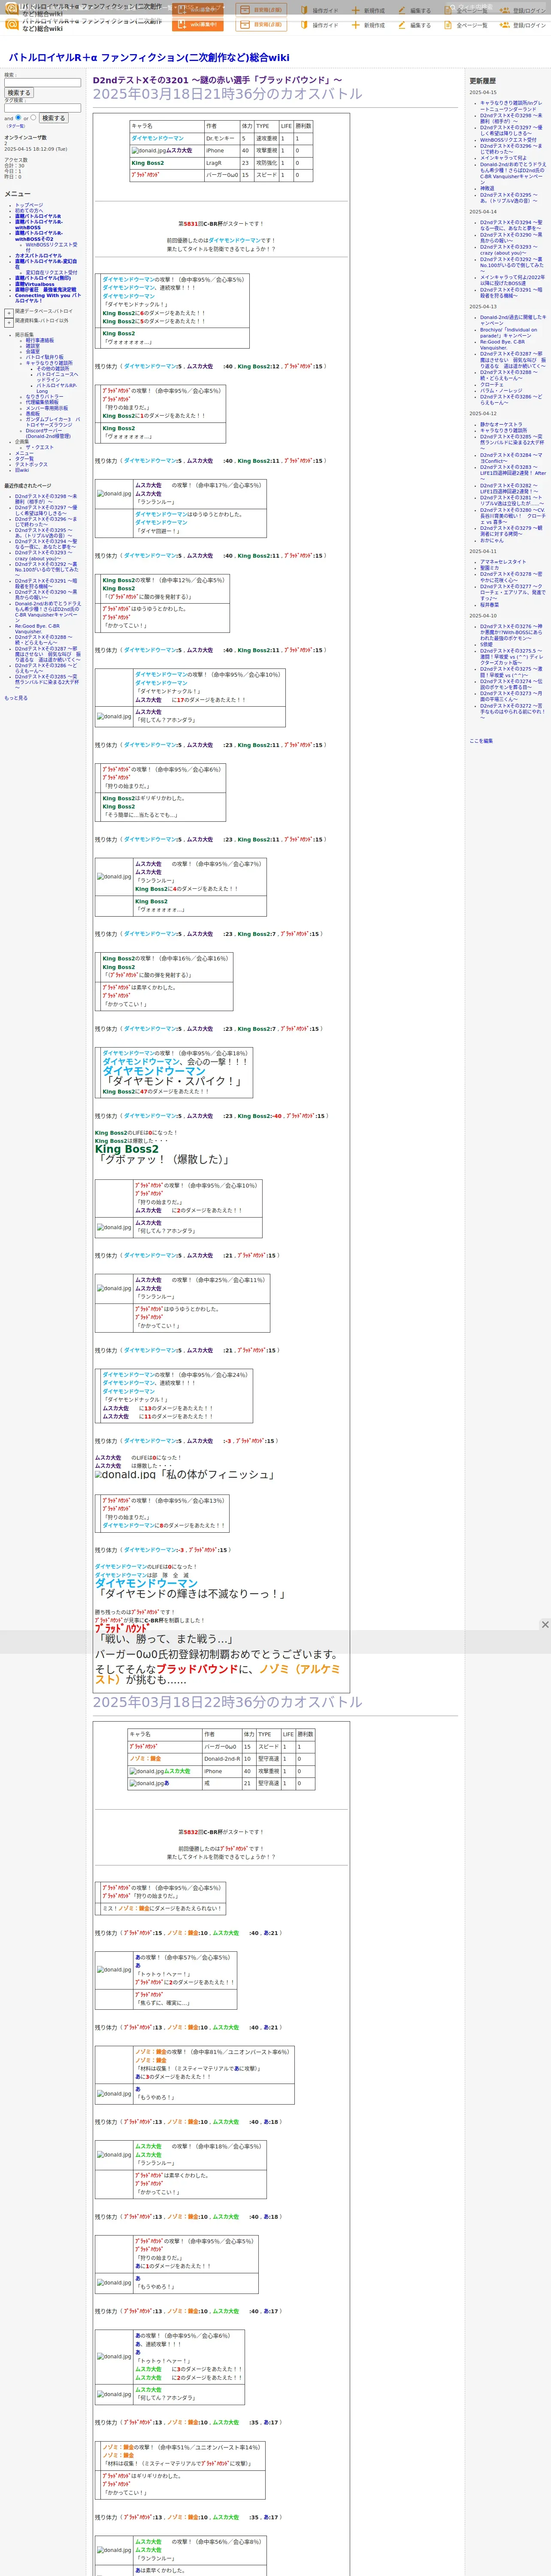Open Discordサーバー (Donald-2nd様管理) link
This screenshot has height=2576, width=551.
48,434
